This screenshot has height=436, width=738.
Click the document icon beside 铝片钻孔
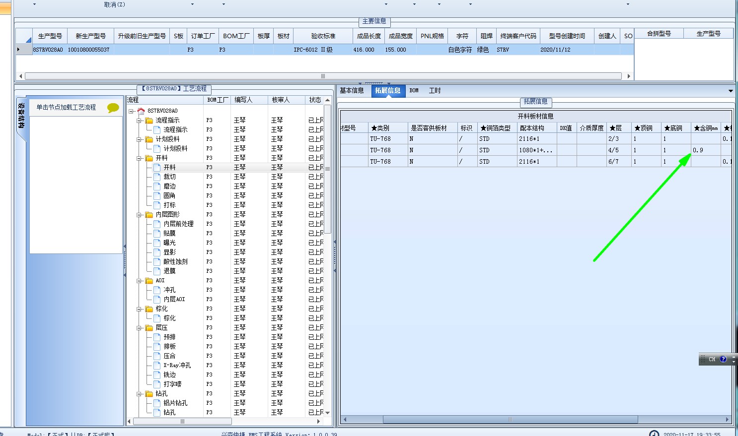[x=157, y=403]
